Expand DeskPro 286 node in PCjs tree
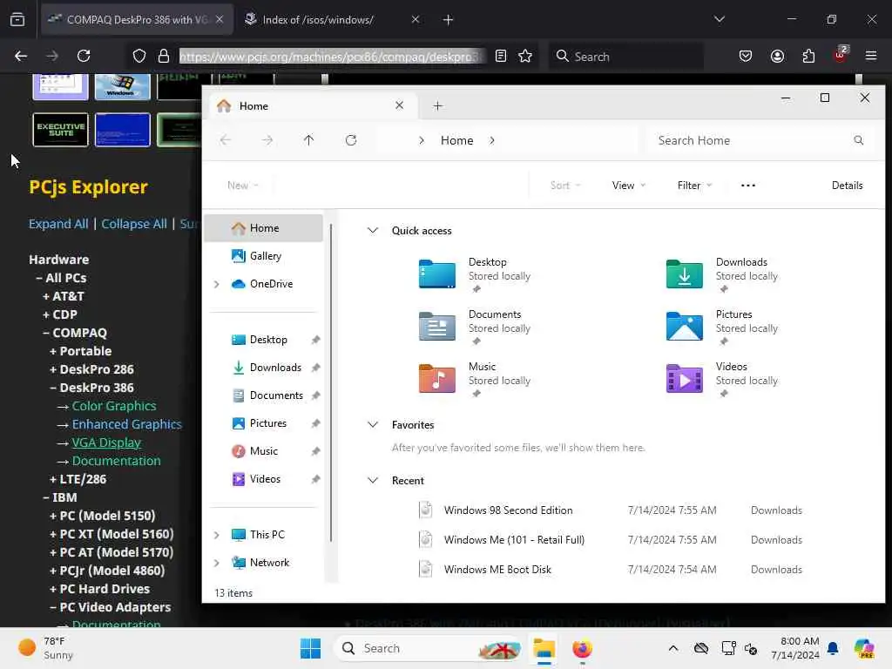The width and height of the screenshot is (892, 669). pyautogui.click(x=53, y=369)
